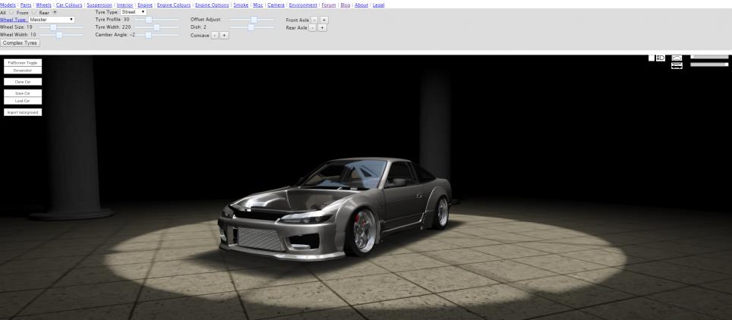Click the Front Axle plus button
732x320 pixels.
324,19
